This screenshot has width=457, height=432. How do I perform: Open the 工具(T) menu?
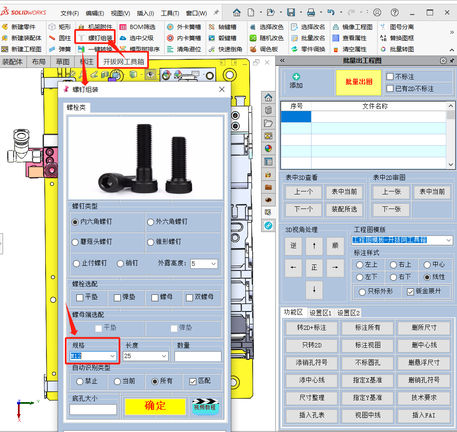[170, 13]
